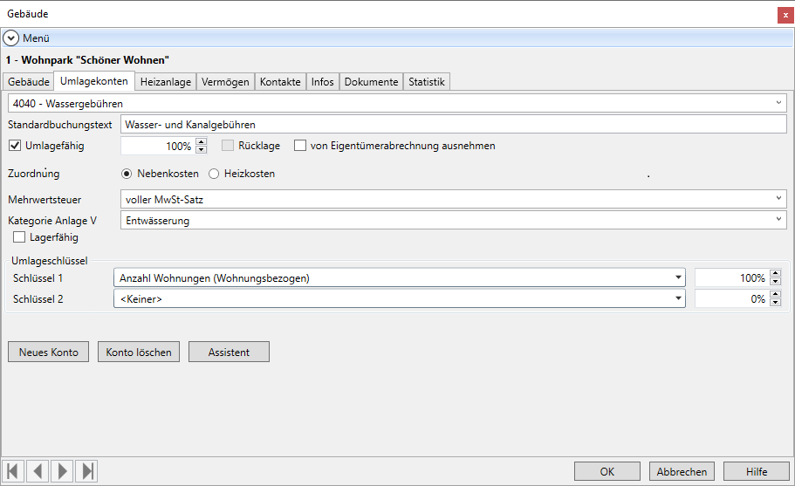Select the Heizkosten radio button
Screen dimensions: 795x486
pos(214,174)
